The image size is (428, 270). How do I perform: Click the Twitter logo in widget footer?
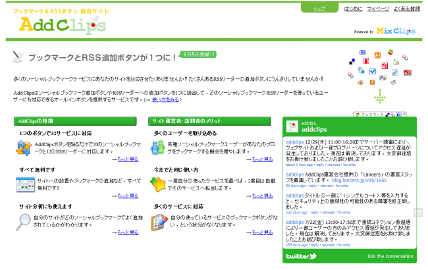pyautogui.click(x=302, y=256)
